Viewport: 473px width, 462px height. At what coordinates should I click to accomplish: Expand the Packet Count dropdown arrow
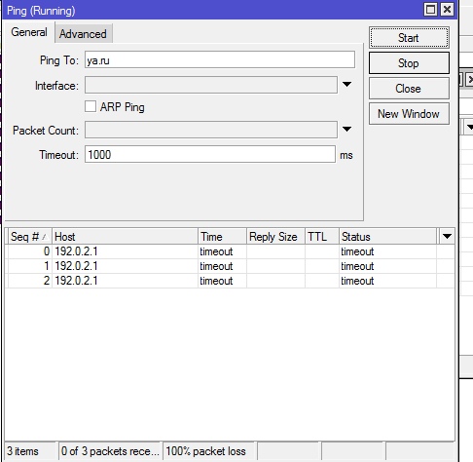point(346,130)
